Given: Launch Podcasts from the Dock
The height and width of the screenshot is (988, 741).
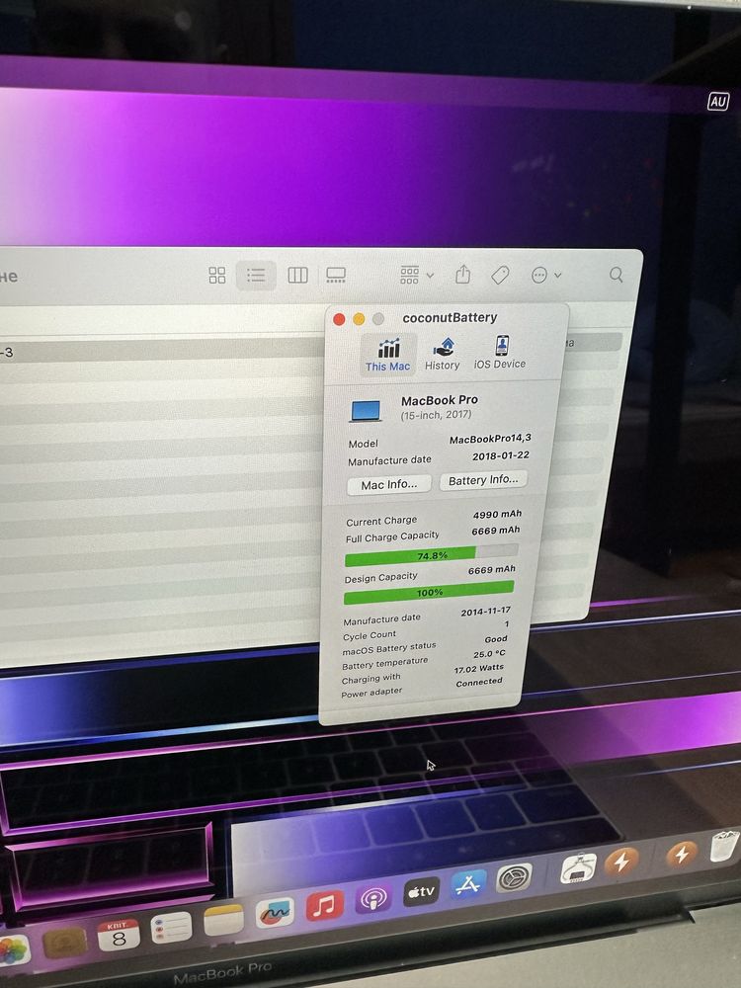Looking at the screenshot, I should pos(373,898).
